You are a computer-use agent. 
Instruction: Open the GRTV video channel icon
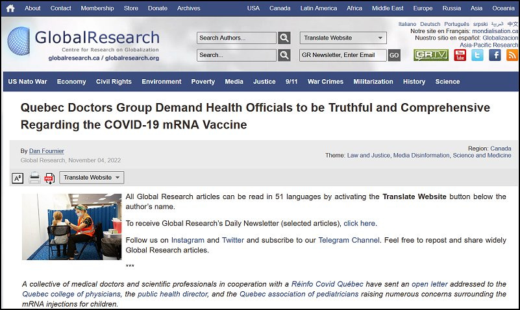[431, 55]
